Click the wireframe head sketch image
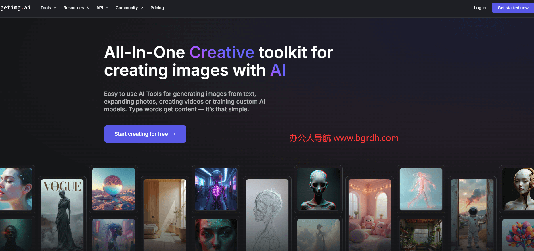Viewport: 534px width, 251px height. (x=267, y=214)
